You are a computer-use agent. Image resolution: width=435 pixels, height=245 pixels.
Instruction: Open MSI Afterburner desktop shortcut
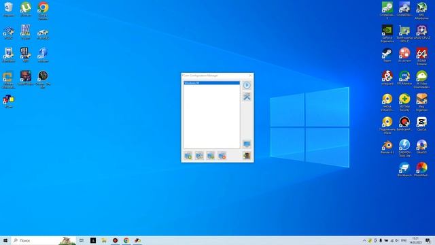421,11
